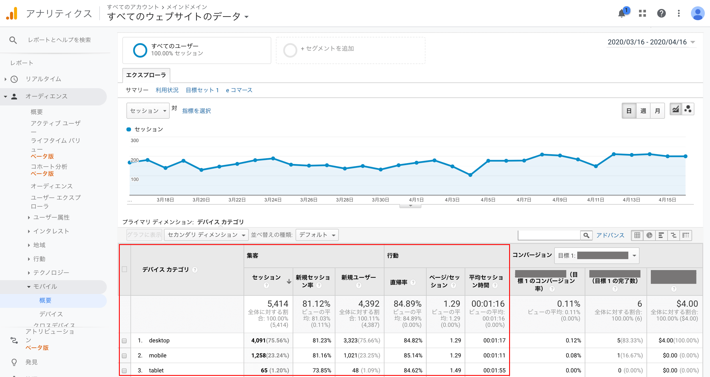The width and height of the screenshot is (710, 377).
Task: Select the 利用状況 sub-tab
Action: [x=167, y=90]
